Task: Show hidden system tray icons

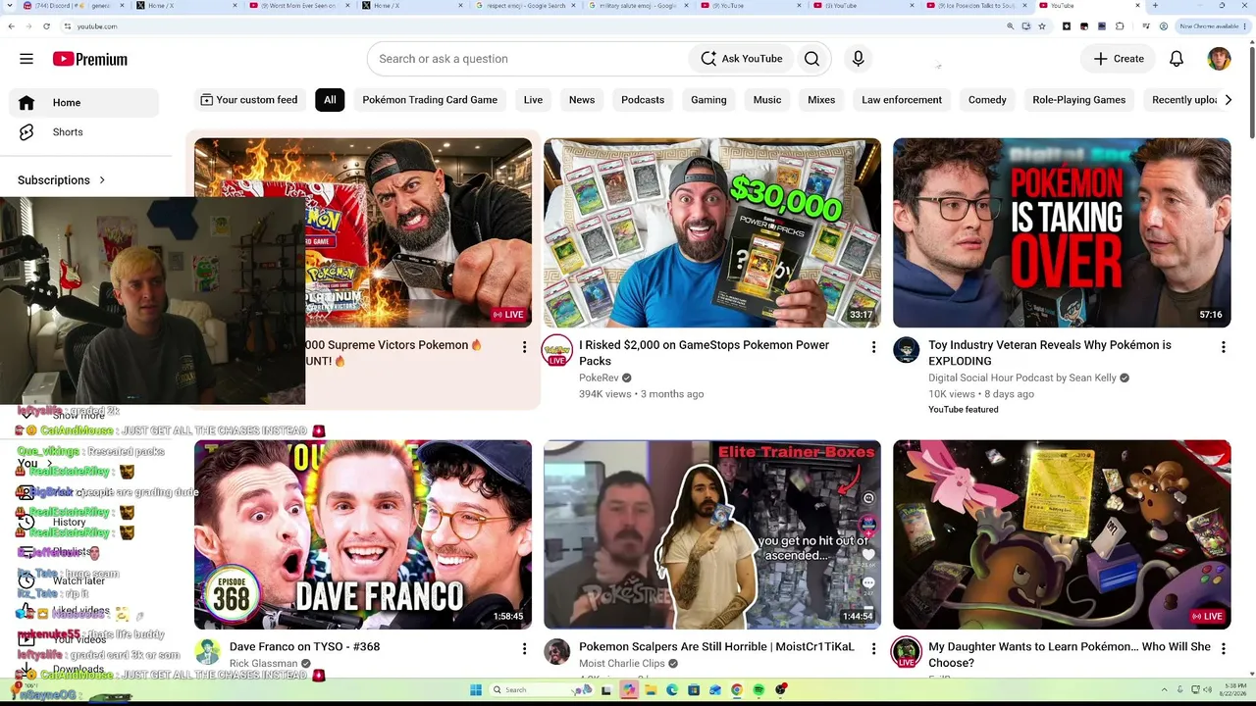Action: [1166, 690]
